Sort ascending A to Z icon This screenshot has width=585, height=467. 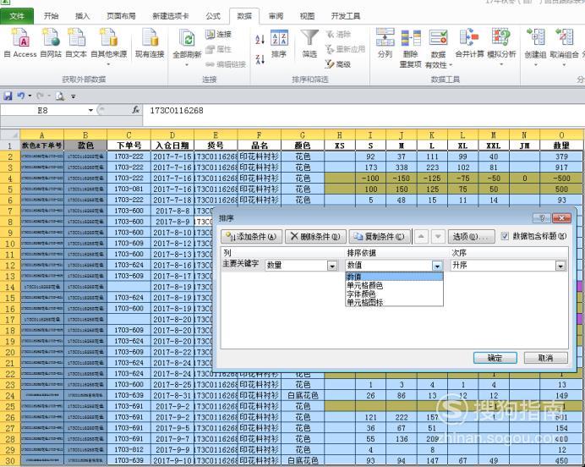pos(260,39)
